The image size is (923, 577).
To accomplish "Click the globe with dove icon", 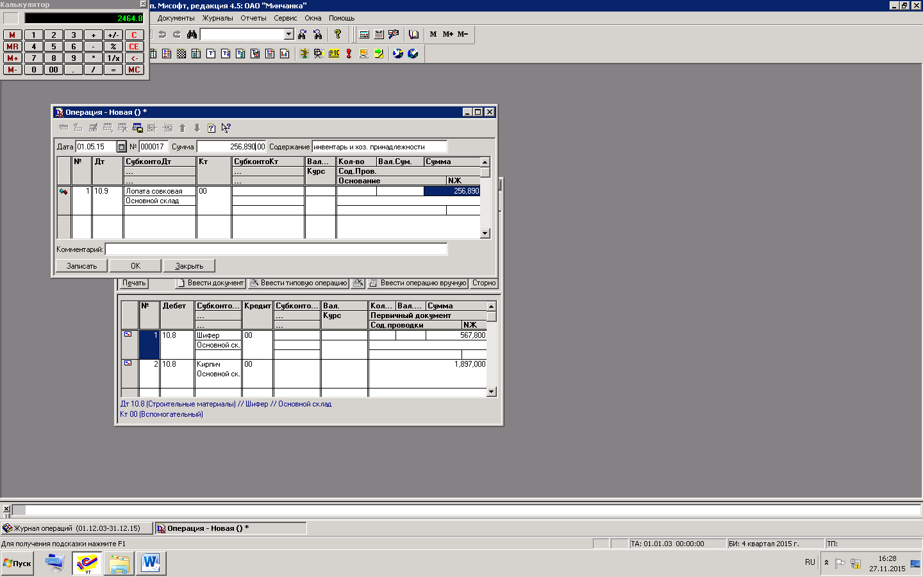I will click(x=398, y=53).
